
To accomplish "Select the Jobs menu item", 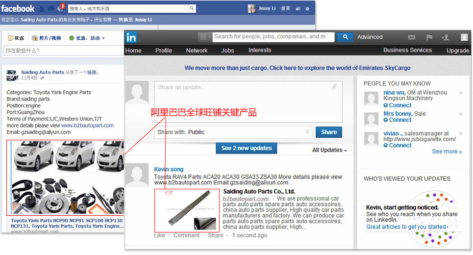I will point(227,51).
